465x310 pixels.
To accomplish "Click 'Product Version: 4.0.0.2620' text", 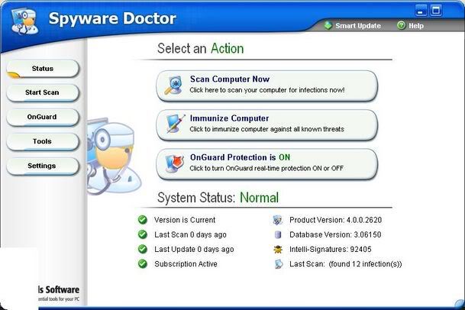I will tap(335, 220).
